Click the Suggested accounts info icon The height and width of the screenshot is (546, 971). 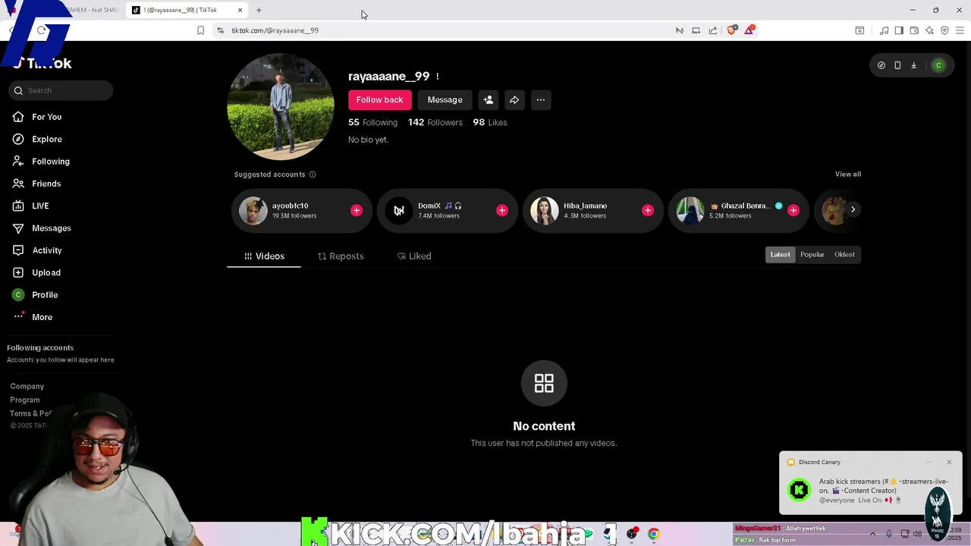(x=313, y=174)
